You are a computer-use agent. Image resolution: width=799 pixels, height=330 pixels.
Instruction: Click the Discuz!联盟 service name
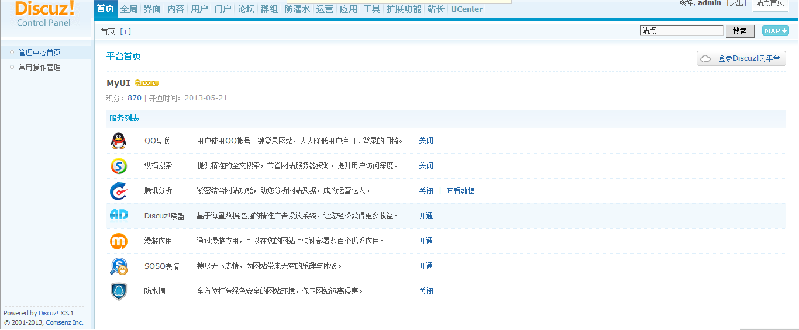click(164, 216)
